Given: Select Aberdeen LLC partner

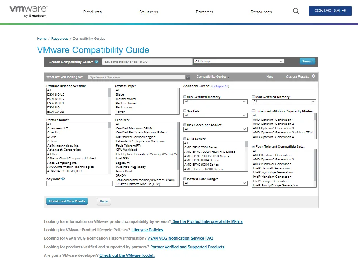Looking at the screenshot, I should pyautogui.click(x=58, y=128).
